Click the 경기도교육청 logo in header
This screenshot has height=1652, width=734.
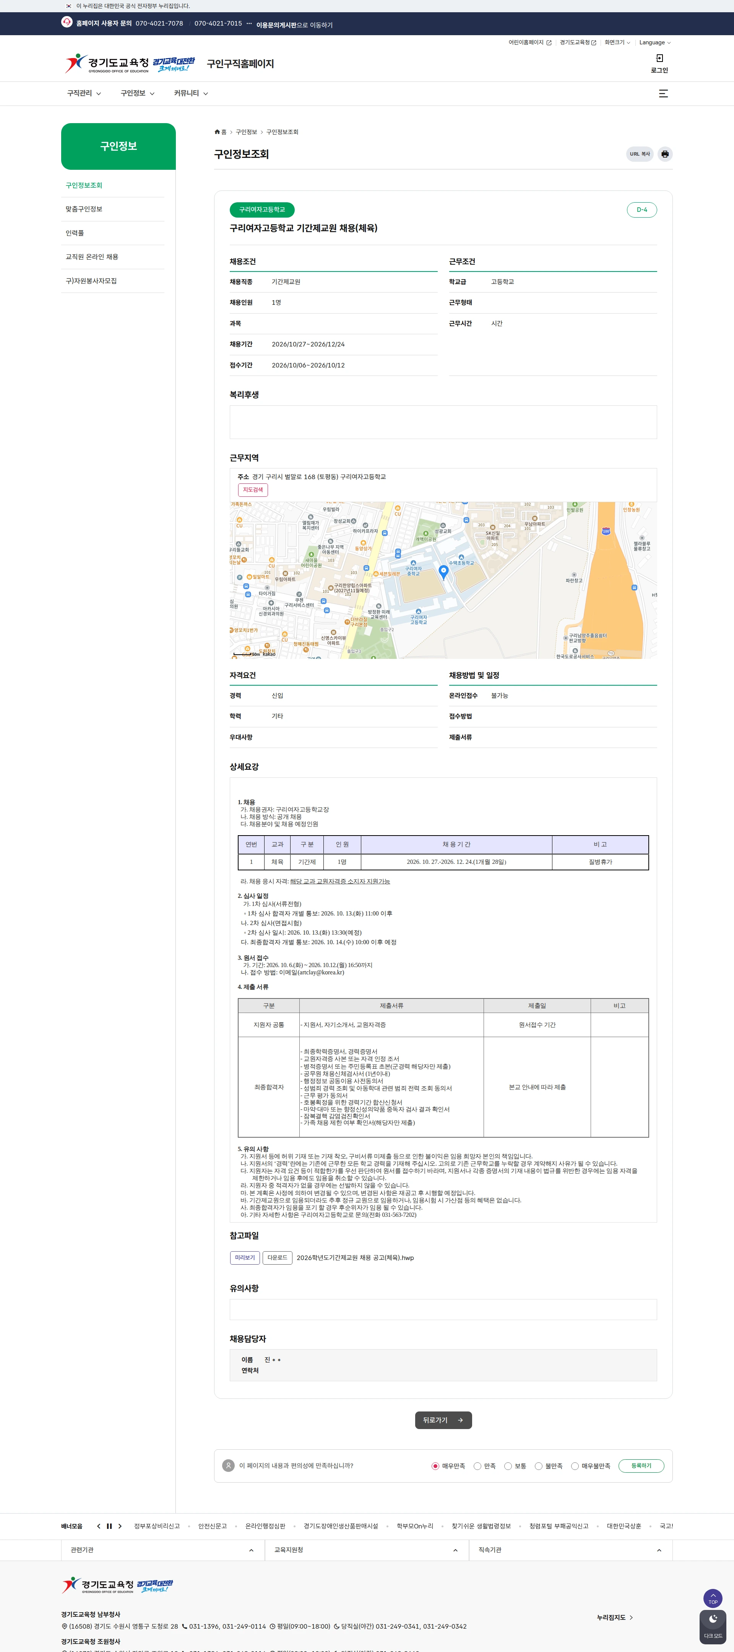[130, 63]
